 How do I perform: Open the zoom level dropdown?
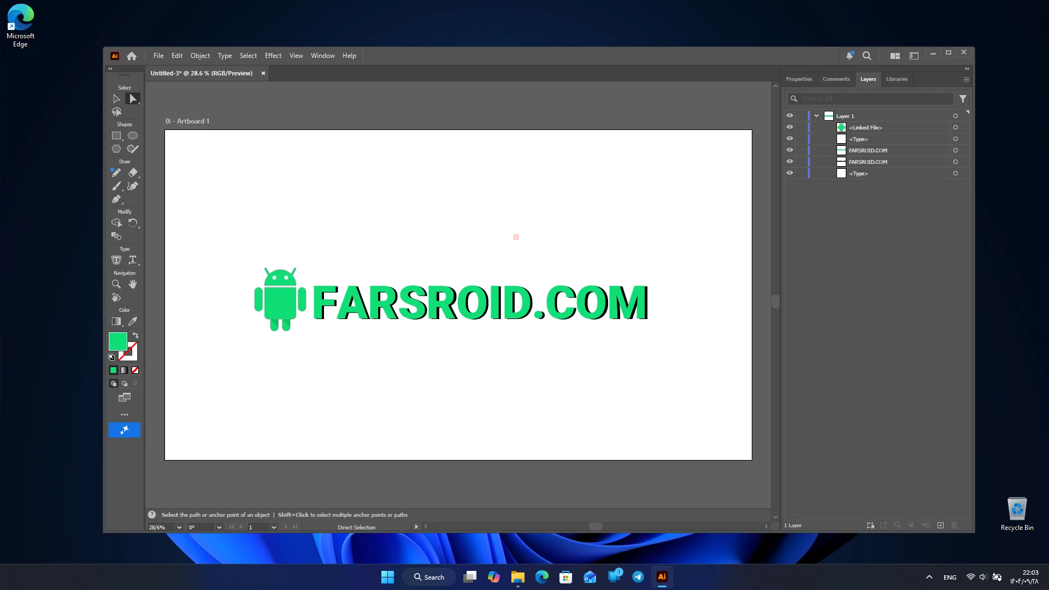(x=179, y=527)
